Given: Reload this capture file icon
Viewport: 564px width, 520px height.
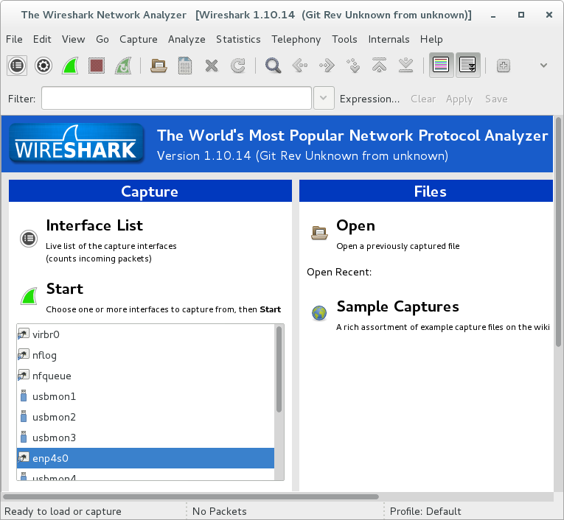Looking at the screenshot, I should coord(237,66).
